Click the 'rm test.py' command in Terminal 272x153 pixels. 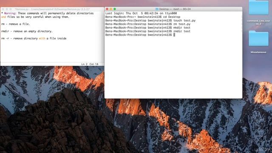pyautogui.click(x=182, y=24)
